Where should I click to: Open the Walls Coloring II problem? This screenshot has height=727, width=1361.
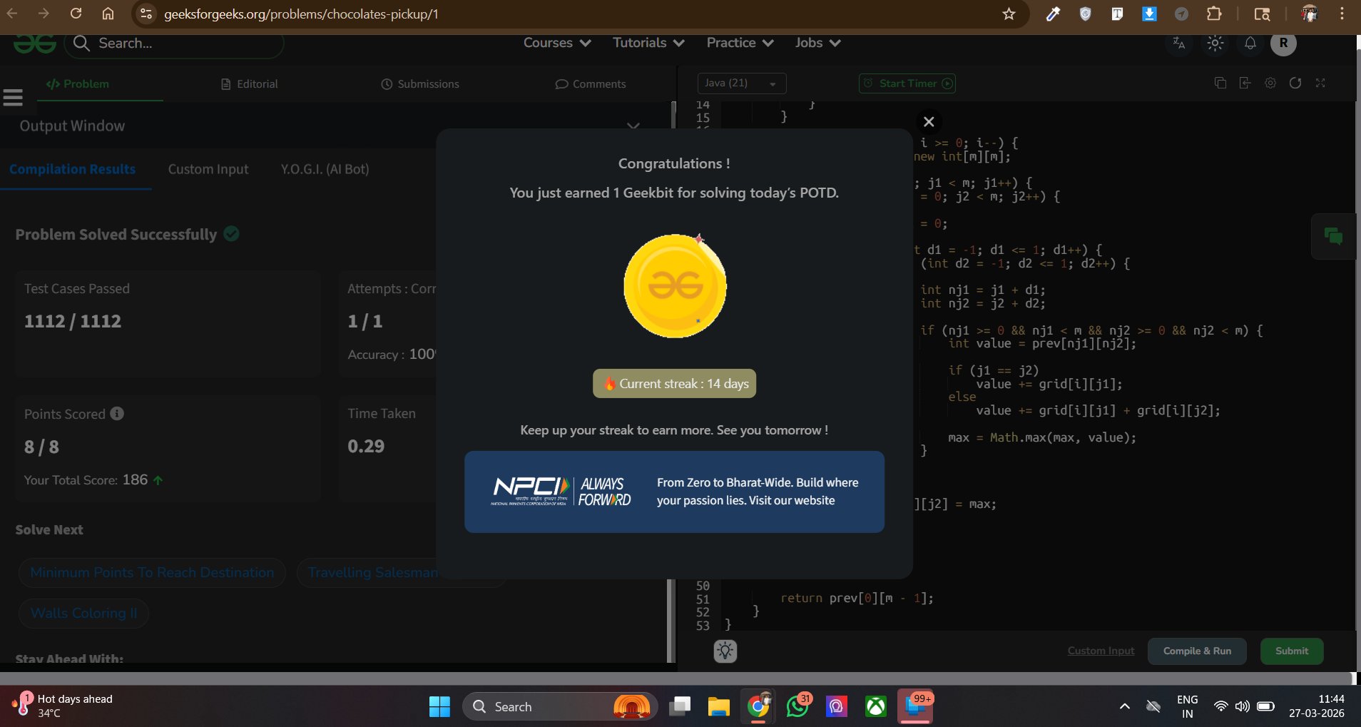pos(83,613)
